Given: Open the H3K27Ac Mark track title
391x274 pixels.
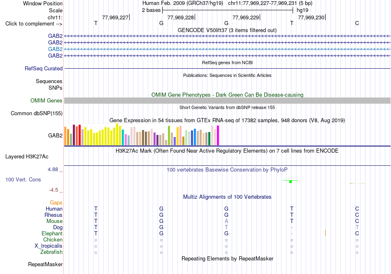Looking at the screenshot, I should pyautogui.click(x=227, y=151).
